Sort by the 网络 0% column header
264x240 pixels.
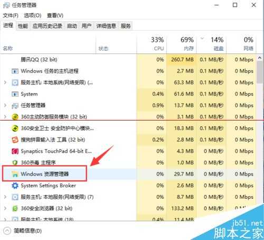click(x=241, y=44)
